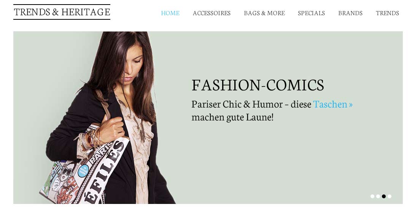Viewport: 415px width, 218px height.
Task: Jump to the first slideshow dot
Action: (372, 196)
